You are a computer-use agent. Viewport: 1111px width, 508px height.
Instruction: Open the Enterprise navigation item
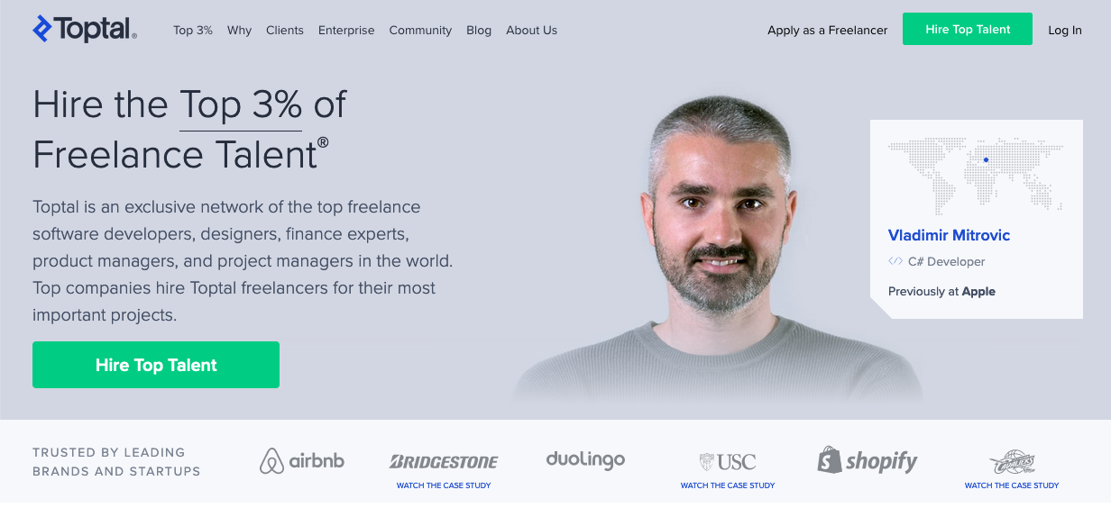pyautogui.click(x=346, y=30)
